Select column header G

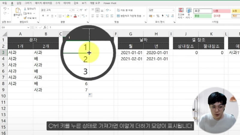tap(130, 34)
